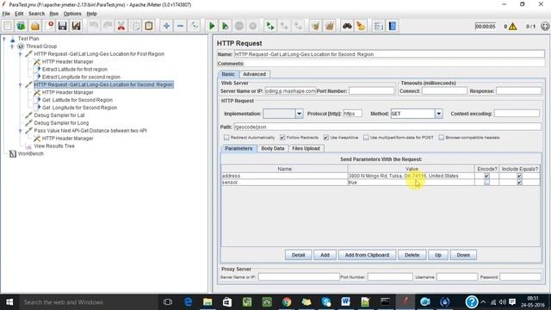551x310 pixels.
Task: Open the Search menu
Action: 36,14
